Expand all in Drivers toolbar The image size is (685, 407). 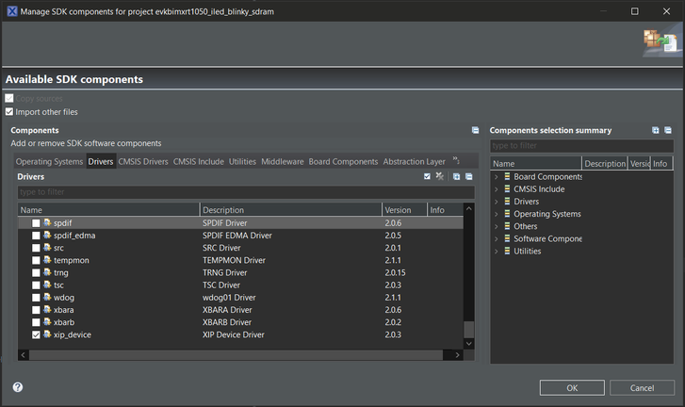(x=456, y=176)
